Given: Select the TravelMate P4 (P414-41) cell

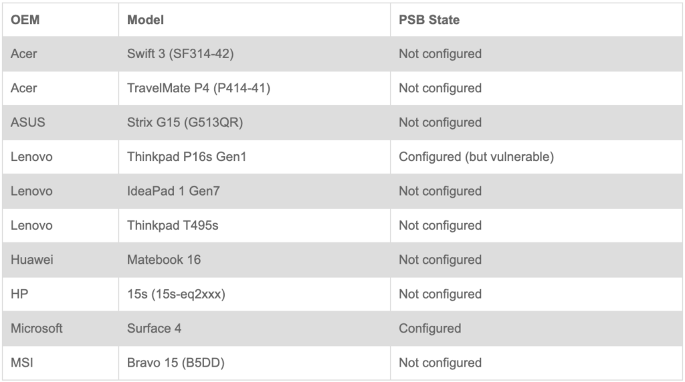Looking at the screenshot, I should point(199,88).
